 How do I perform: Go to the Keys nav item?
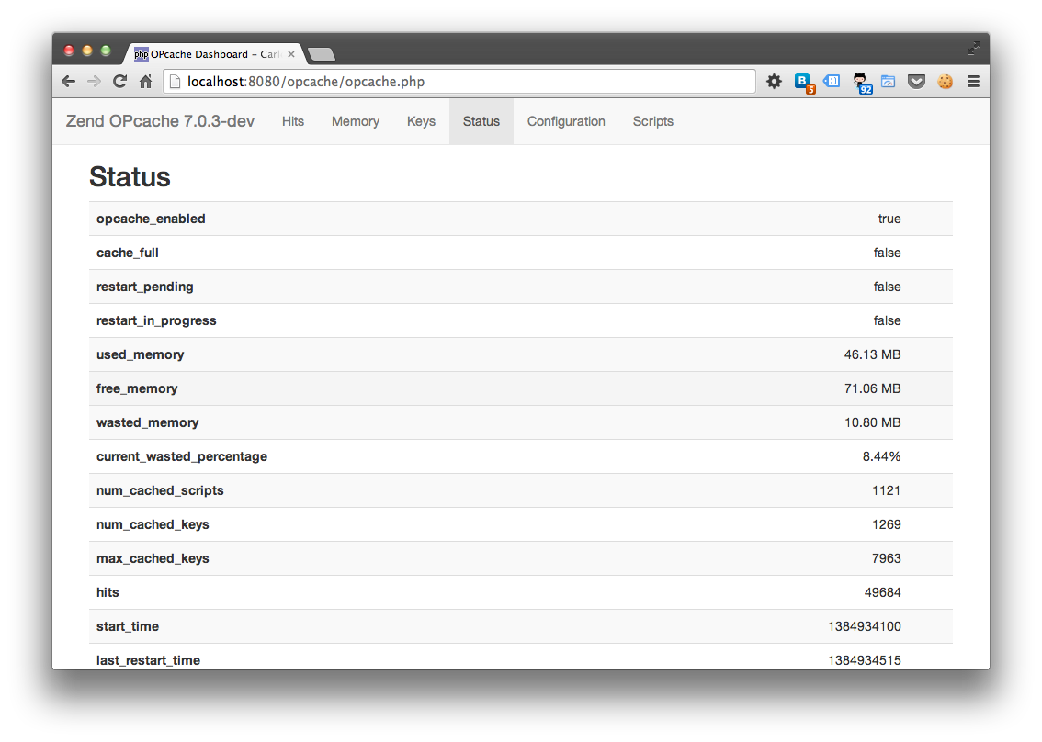[x=422, y=121]
